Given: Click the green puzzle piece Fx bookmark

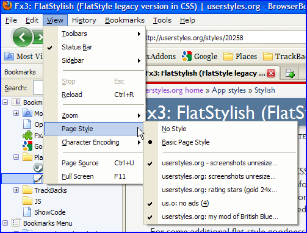Looking at the screenshot, I should tap(27, 135).
